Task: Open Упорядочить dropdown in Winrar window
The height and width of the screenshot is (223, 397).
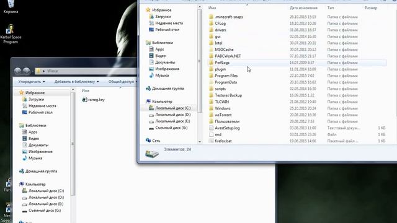Action: (x=32, y=82)
